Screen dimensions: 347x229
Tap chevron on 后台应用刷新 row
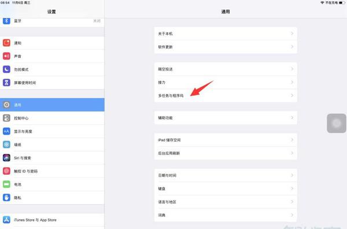292,153
